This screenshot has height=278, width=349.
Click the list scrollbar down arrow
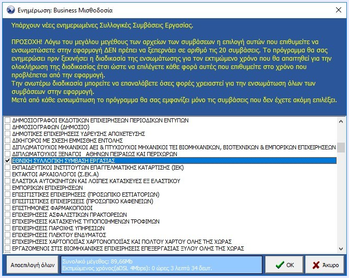[x=341, y=247]
